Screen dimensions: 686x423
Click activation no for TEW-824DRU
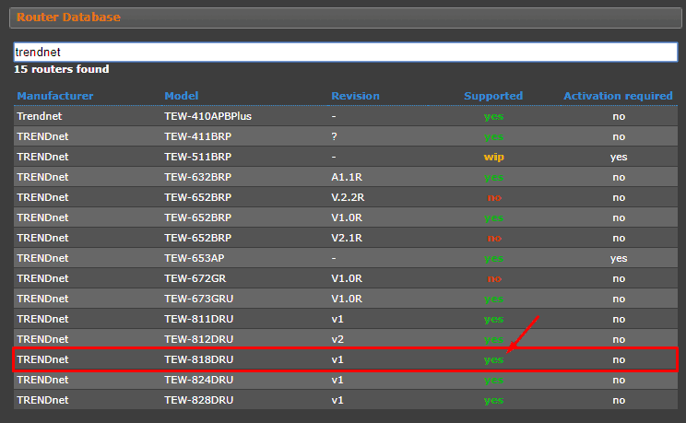pos(619,380)
